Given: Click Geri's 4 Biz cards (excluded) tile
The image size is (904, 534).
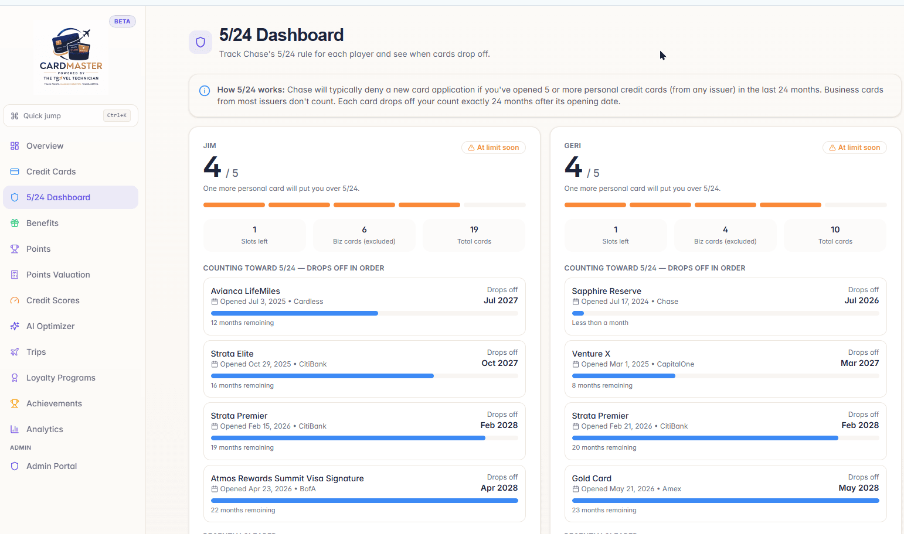Looking at the screenshot, I should pos(725,235).
